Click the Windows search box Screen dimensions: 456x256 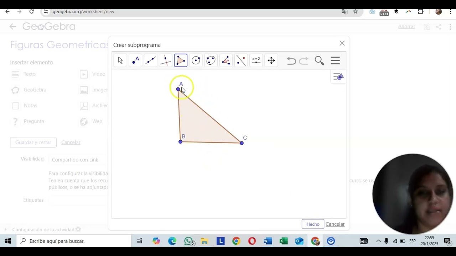74,241
